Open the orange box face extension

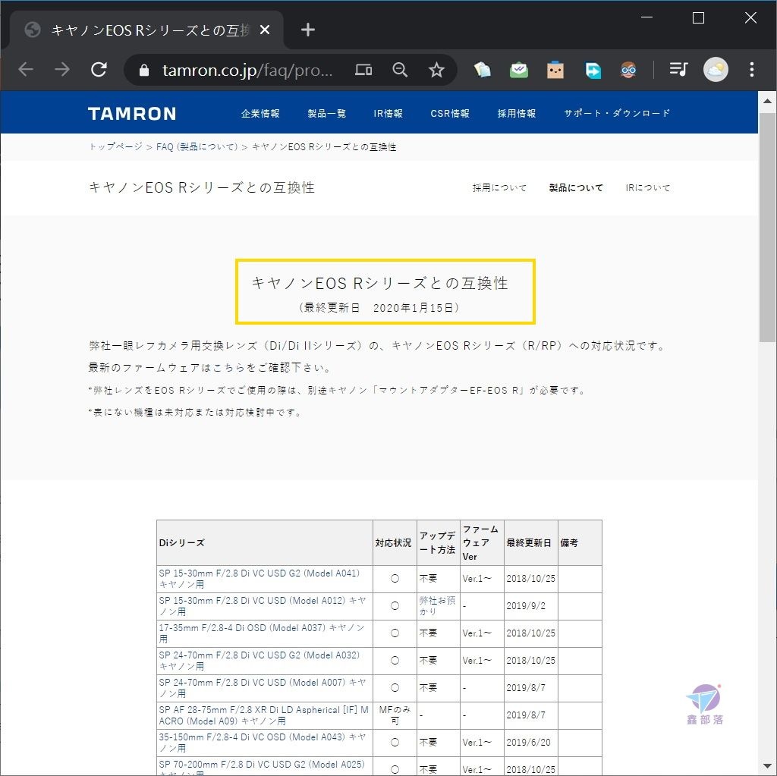tap(555, 70)
